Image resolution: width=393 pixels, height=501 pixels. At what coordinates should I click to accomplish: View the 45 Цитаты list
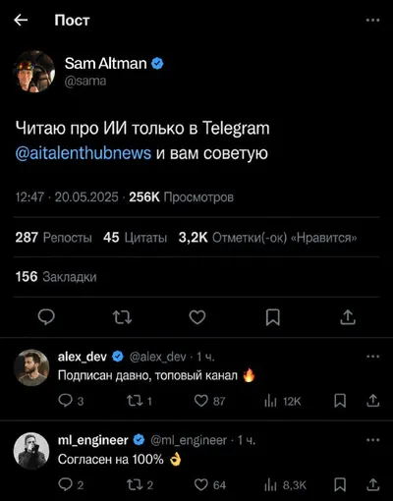(135, 238)
